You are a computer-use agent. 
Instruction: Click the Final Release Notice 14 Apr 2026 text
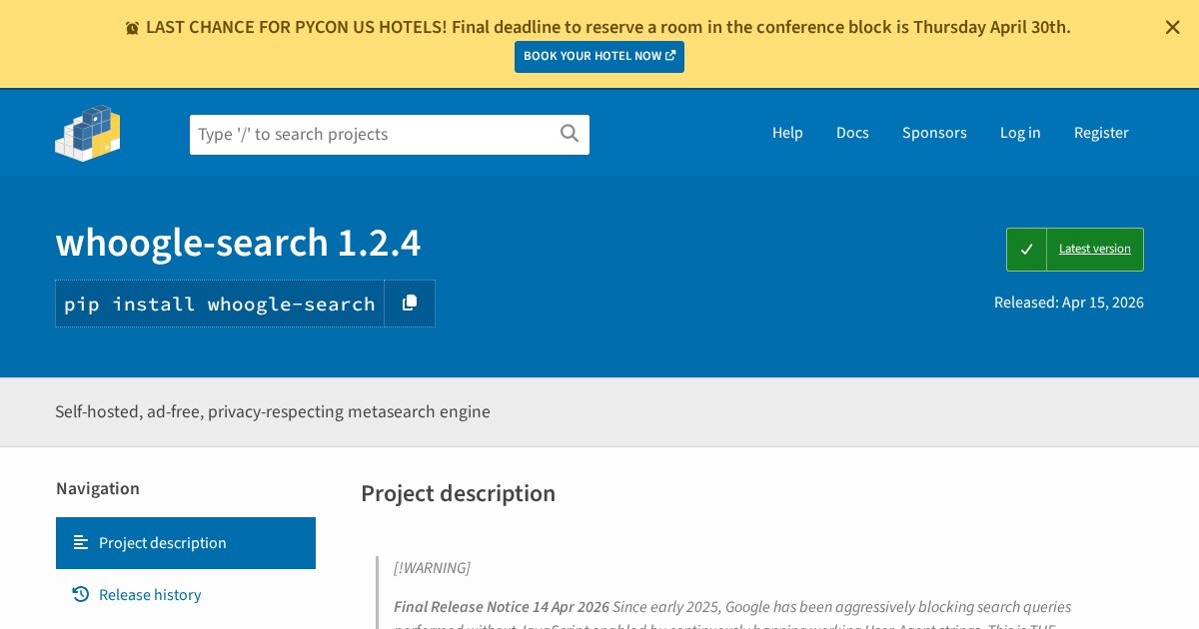click(502, 607)
